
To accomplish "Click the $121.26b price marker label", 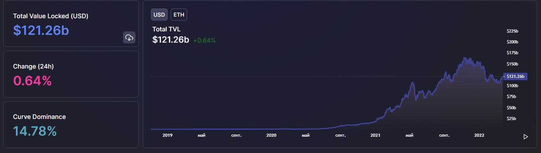I will coord(515,76).
